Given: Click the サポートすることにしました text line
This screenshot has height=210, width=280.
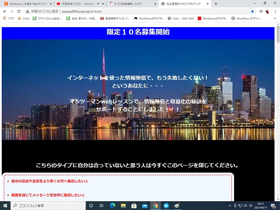Looking at the screenshot, I should pos(137,109).
